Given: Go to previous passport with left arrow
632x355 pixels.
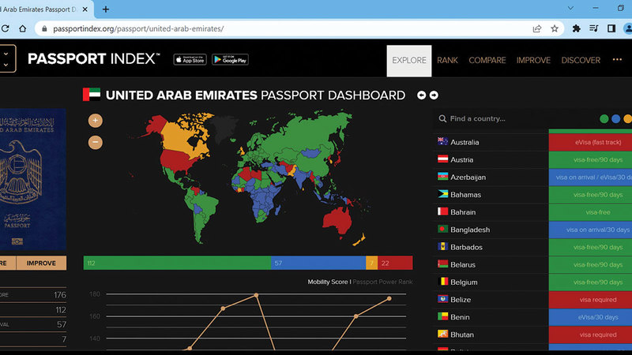Looking at the screenshot, I should click(x=422, y=95).
